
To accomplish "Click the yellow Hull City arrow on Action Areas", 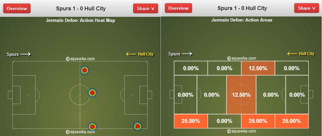I will tap(292, 54).
